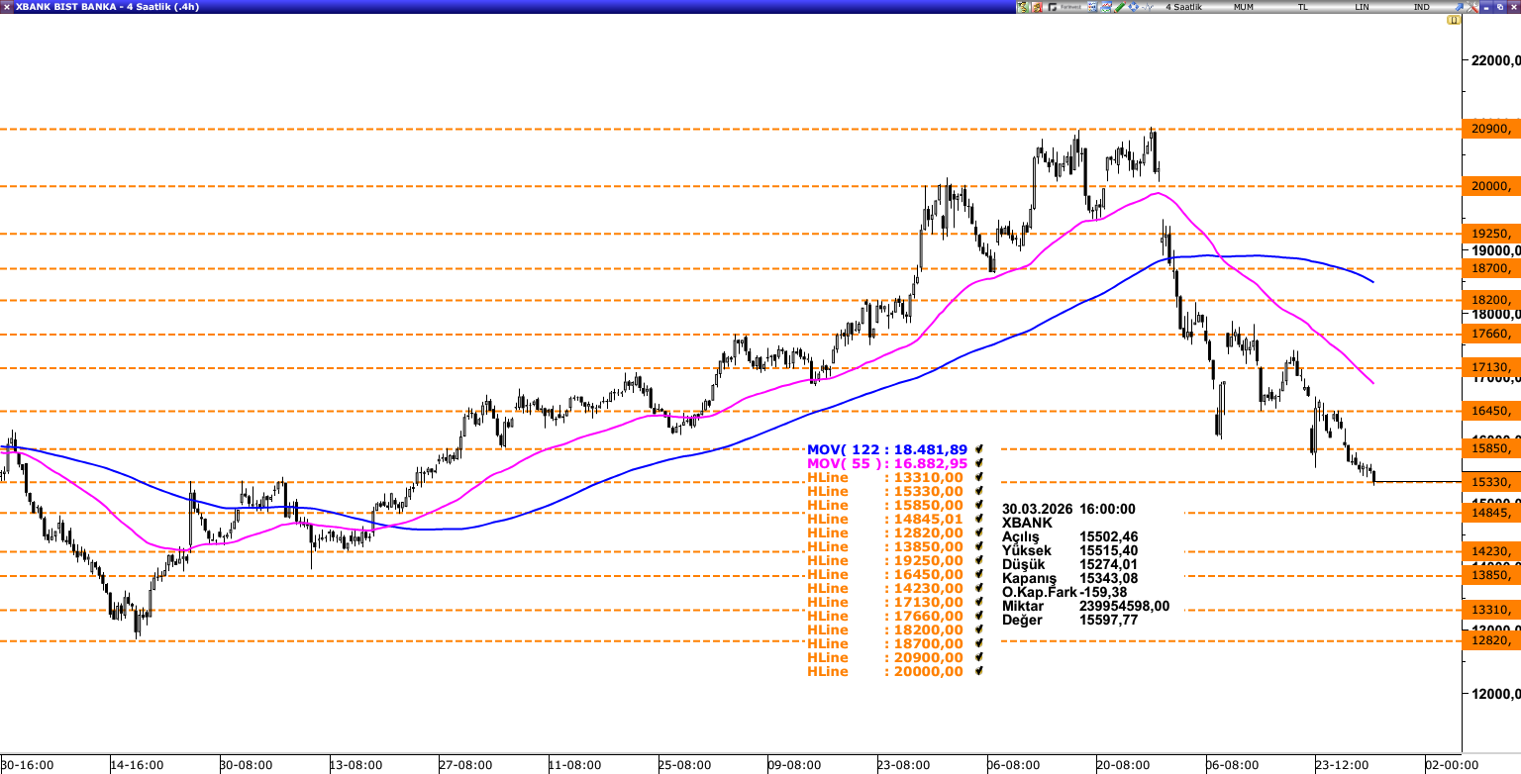The height and width of the screenshot is (774, 1521).
Task: Click the 19250 level label on price axis
Action: (x=1491, y=234)
